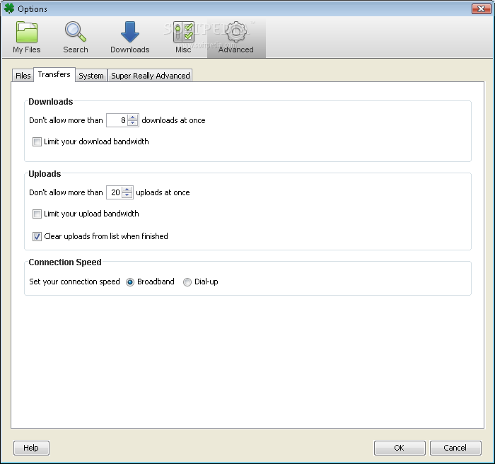The image size is (495, 464).
Task: Confirm settings with OK button
Action: (x=400, y=448)
